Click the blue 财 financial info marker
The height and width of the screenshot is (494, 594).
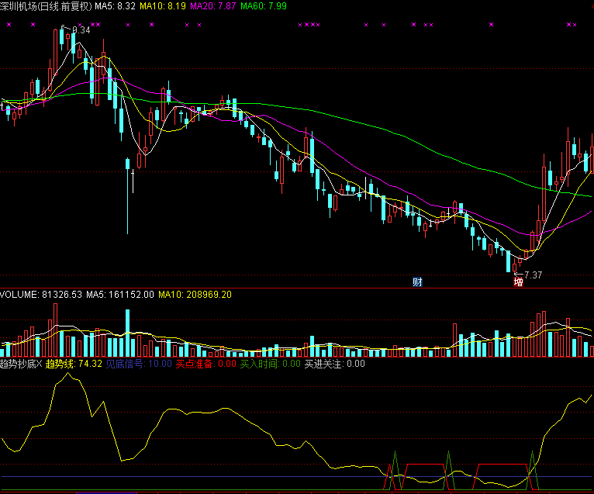pos(417,282)
